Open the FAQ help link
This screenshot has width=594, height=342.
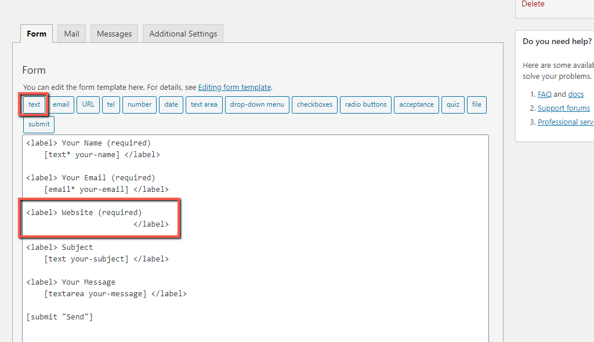coord(544,94)
